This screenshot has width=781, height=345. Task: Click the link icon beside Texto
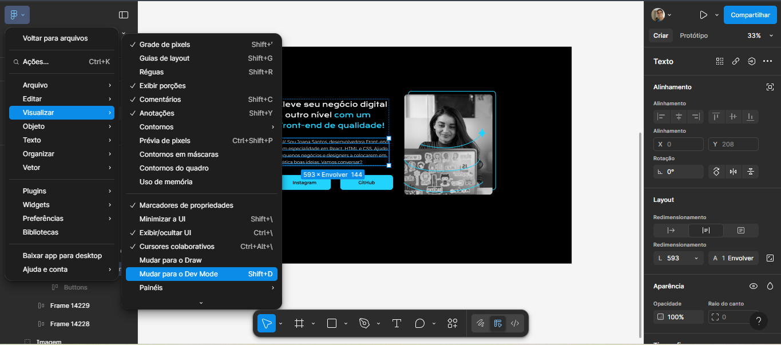pyautogui.click(x=736, y=61)
